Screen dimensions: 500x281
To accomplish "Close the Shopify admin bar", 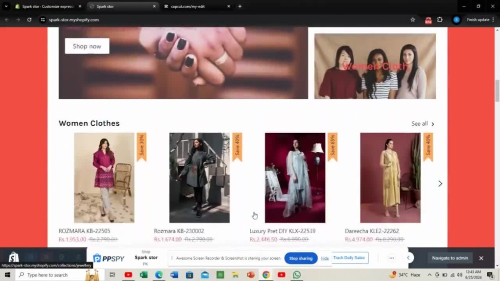I will point(481,258).
